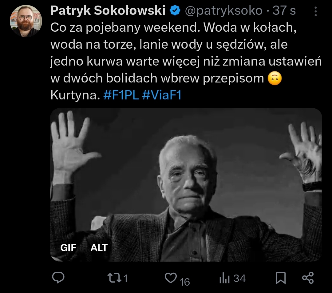Click the view count 34

tap(239, 278)
